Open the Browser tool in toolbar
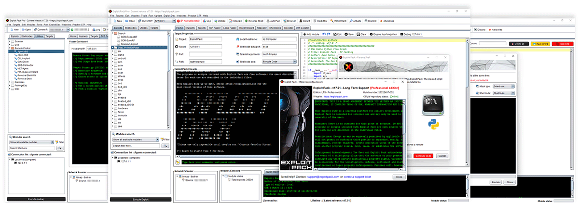Screen dimensions: 579x203 point(289,21)
